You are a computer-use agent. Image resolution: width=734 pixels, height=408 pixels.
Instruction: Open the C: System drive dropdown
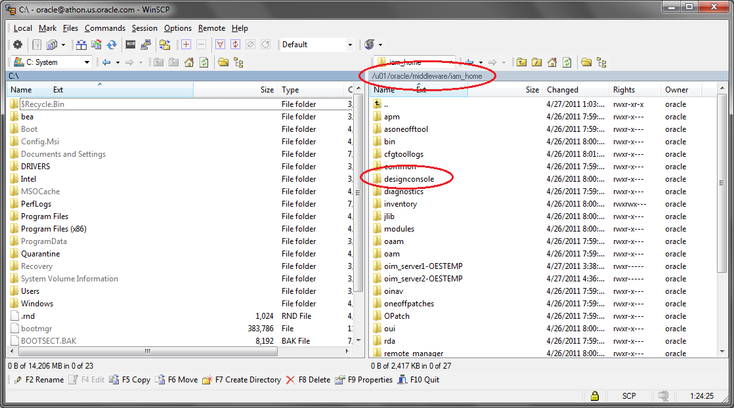coord(87,61)
